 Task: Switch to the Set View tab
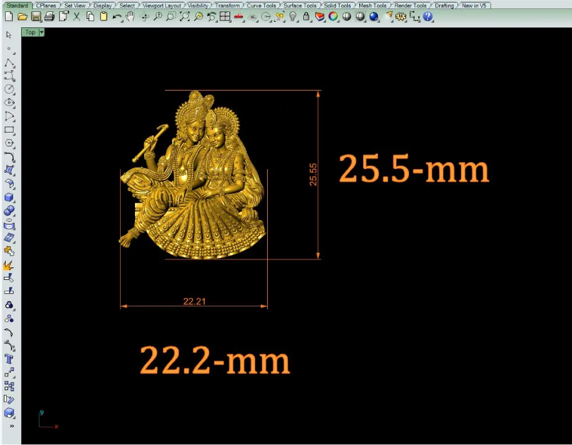tap(75, 6)
